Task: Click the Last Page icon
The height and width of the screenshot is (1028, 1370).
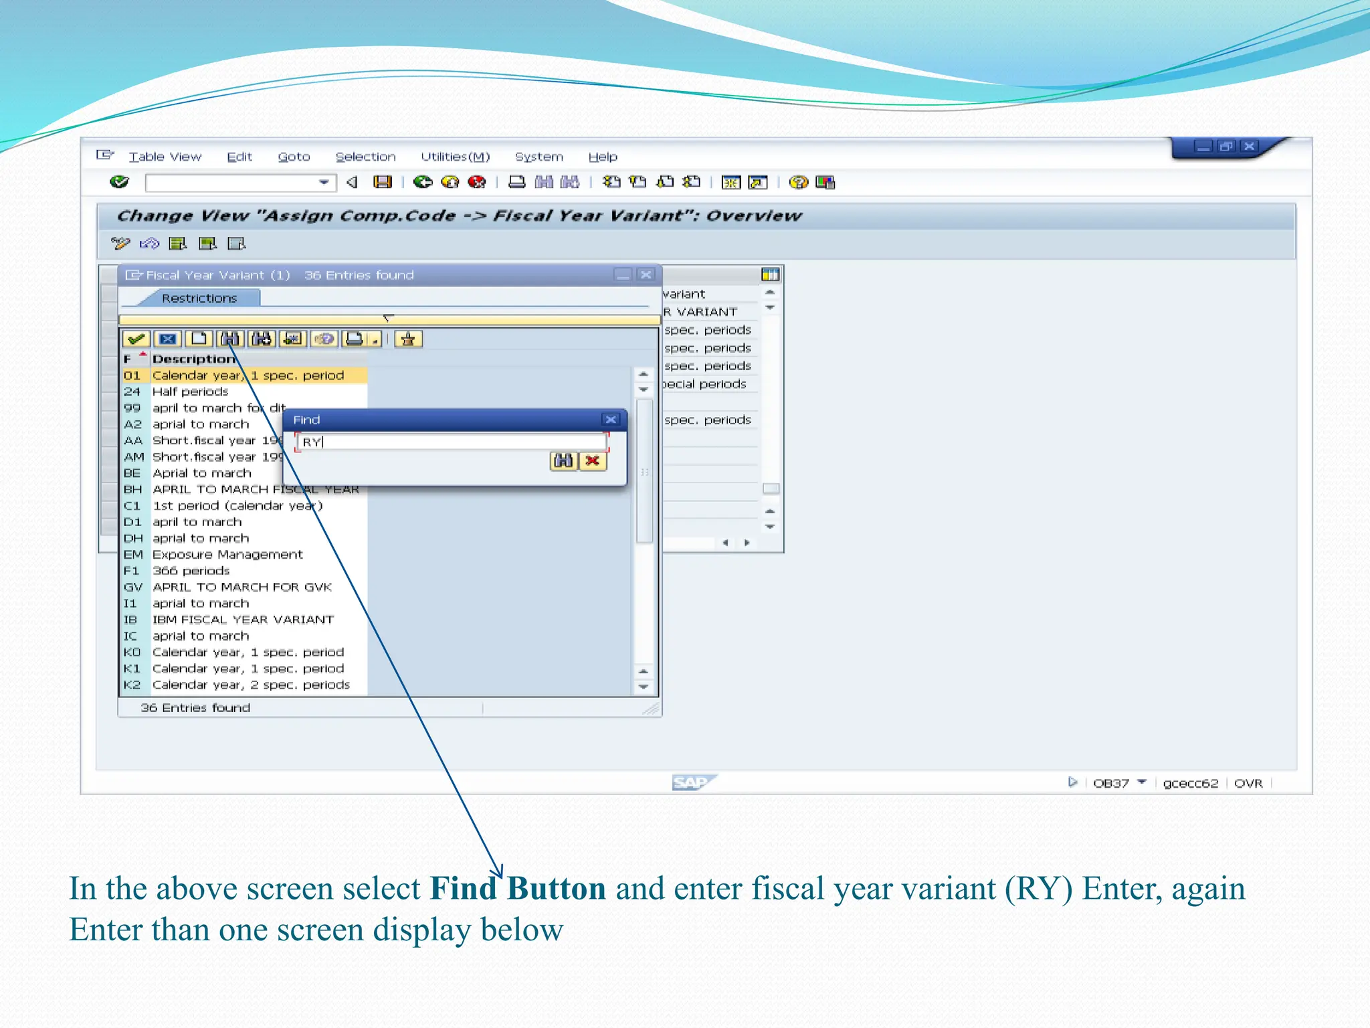Action: [692, 182]
